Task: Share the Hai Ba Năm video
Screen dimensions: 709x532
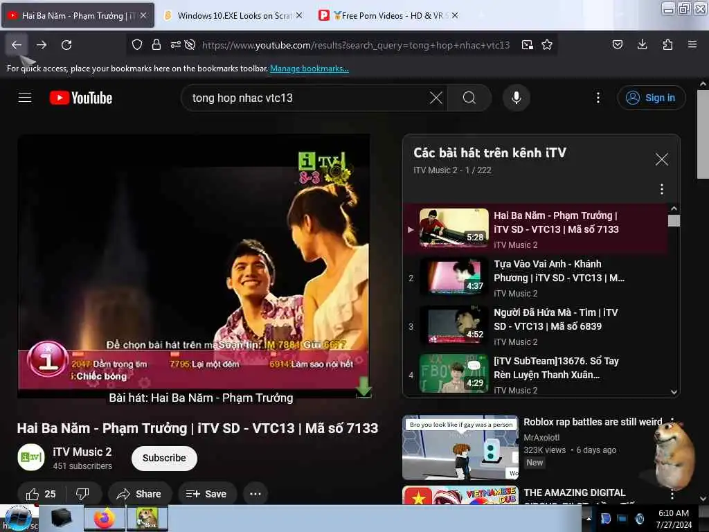Action: [x=138, y=494]
